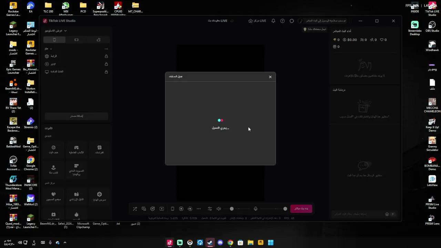This screenshot has width=441, height=248.
Task: Toggle the lock on the screen source
Action: click(x=106, y=72)
